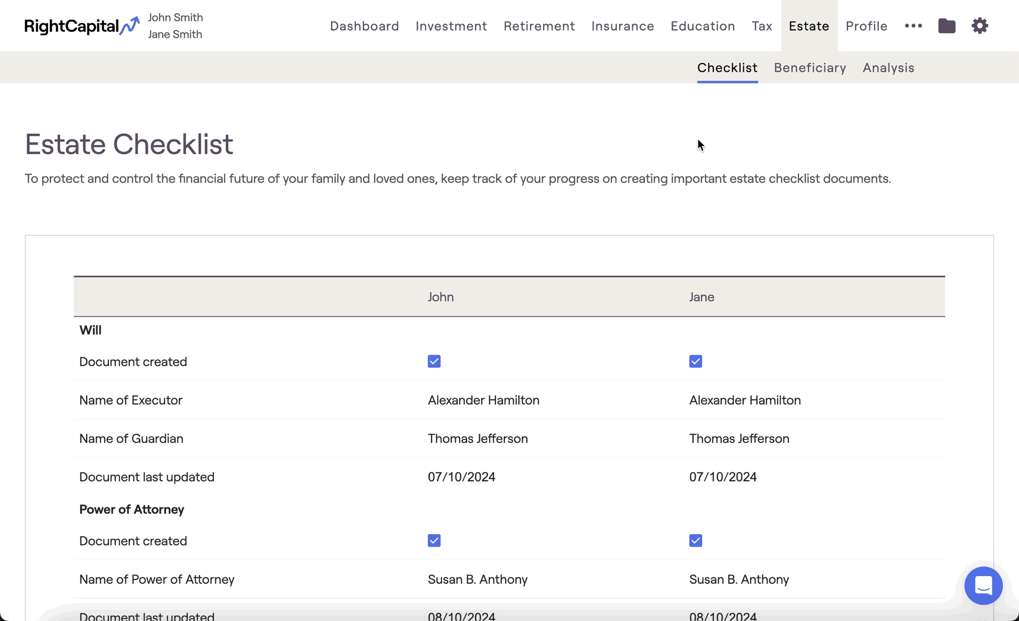The height and width of the screenshot is (621, 1019).
Task: Uncheck John's Will document created checkbox
Action: pyautogui.click(x=434, y=361)
